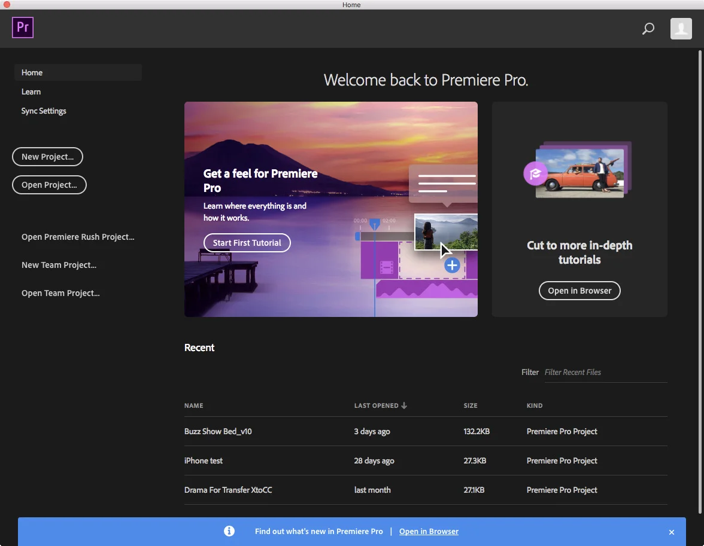The width and height of the screenshot is (704, 546).
Task: Open search using the magnifier icon
Action: [x=647, y=28]
